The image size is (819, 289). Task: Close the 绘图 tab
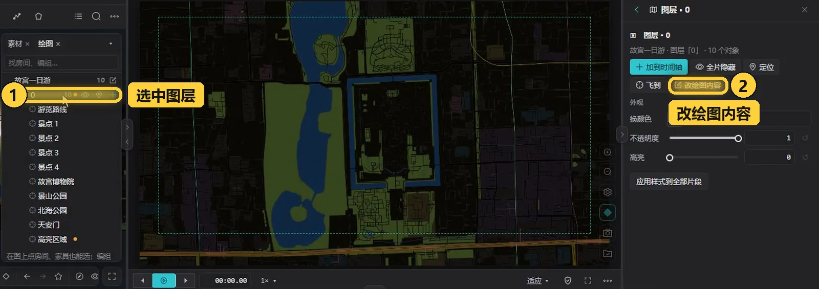pyautogui.click(x=58, y=44)
